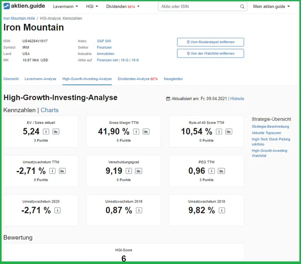Switch to the Levermann-Analyse tab
This screenshot has height=264, width=301.
coord(40,79)
